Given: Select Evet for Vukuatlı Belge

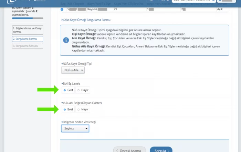Looking at the screenshot, I should coord(68,109).
